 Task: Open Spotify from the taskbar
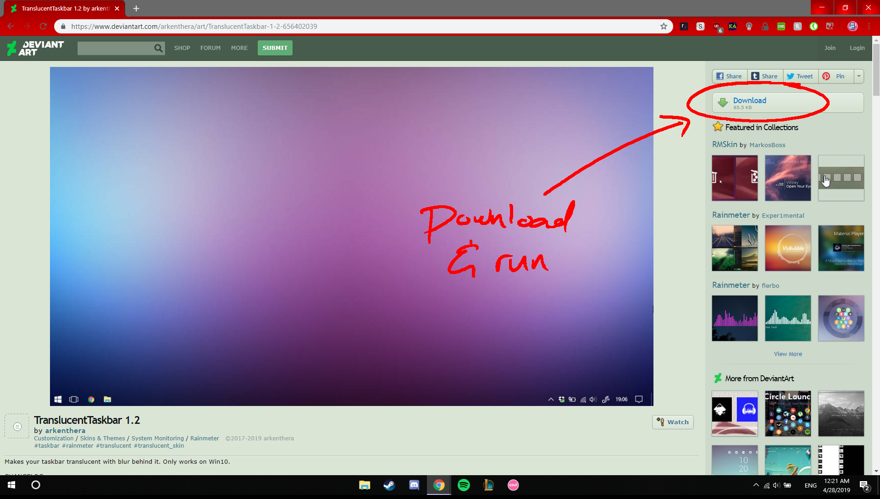click(x=464, y=485)
